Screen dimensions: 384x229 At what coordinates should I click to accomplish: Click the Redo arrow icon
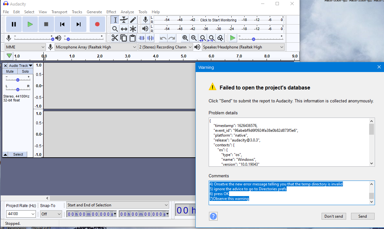pos(172,38)
